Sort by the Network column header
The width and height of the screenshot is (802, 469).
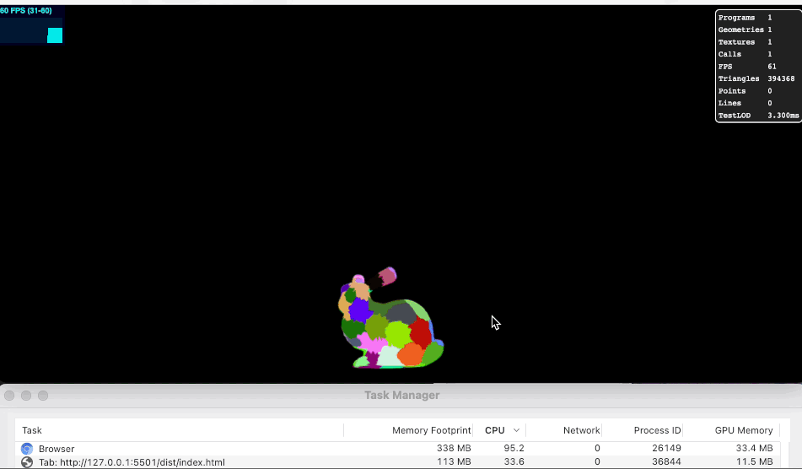pos(582,430)
